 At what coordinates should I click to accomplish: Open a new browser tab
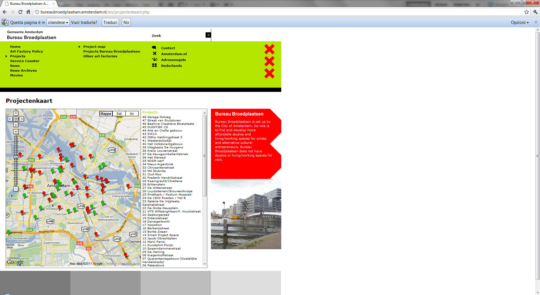click(x=62, y=4)
